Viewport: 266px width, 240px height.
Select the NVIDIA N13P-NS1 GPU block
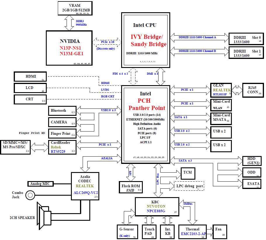pos(69,48)
